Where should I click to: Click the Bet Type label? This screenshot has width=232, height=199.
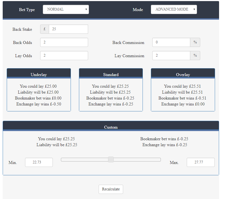[x=27, y=10]
